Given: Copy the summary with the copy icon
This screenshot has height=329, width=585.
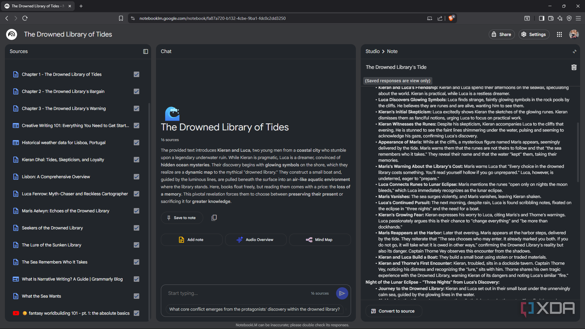Looking at the screenshot, I should click(x=214, y=218).
